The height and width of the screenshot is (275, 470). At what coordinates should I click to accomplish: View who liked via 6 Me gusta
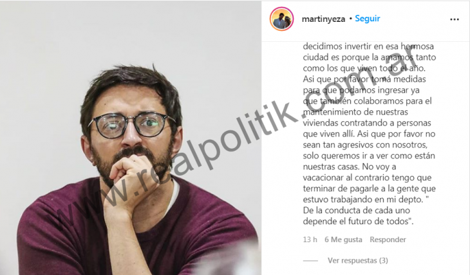coord(343,240)
